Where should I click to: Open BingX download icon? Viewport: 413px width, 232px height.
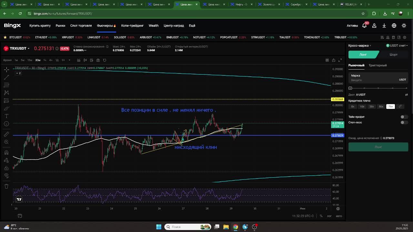tap(384, 25)
